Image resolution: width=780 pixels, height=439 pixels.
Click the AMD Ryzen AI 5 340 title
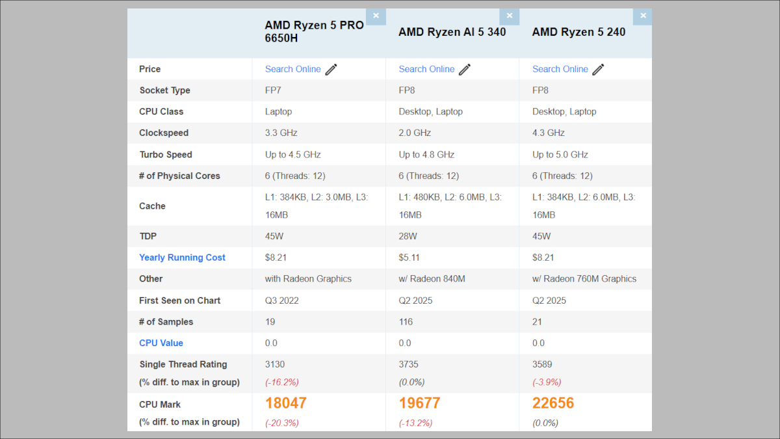tap(452, 32)
